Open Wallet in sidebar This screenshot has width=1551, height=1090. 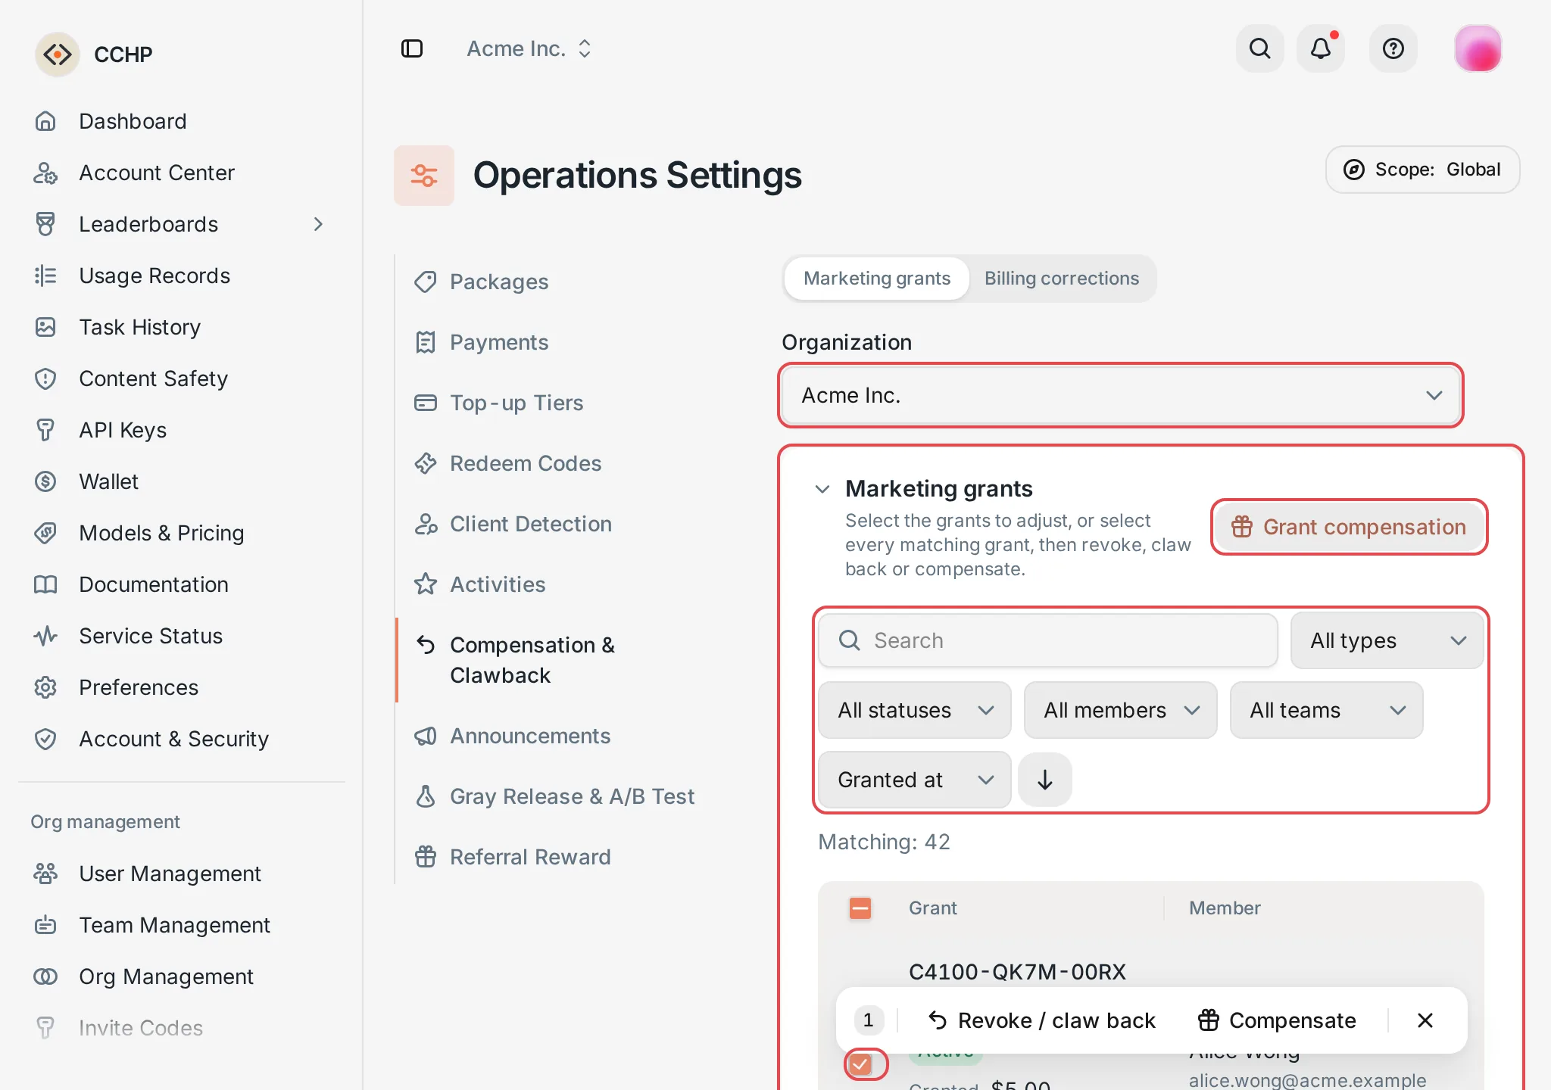[182, 481]
